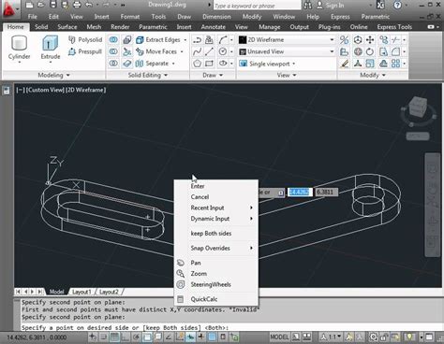Choose the Polysolid tool

[x=85, y=39]
